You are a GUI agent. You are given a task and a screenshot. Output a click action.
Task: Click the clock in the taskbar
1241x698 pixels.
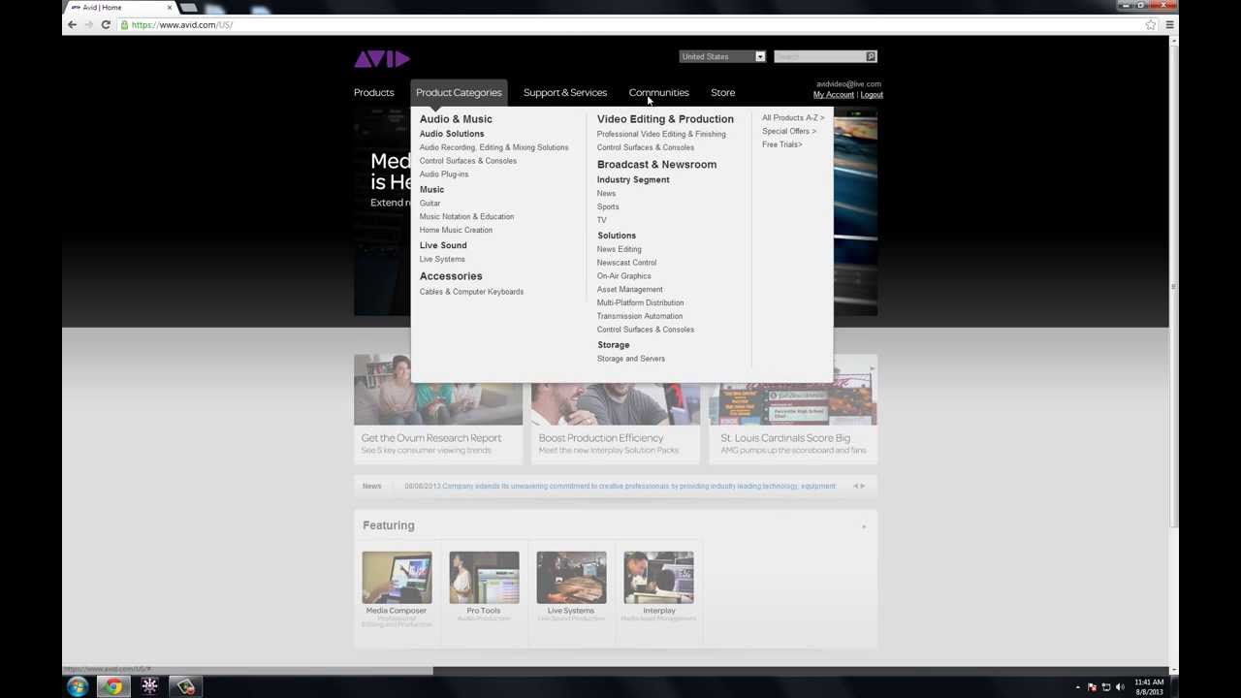1149,686
